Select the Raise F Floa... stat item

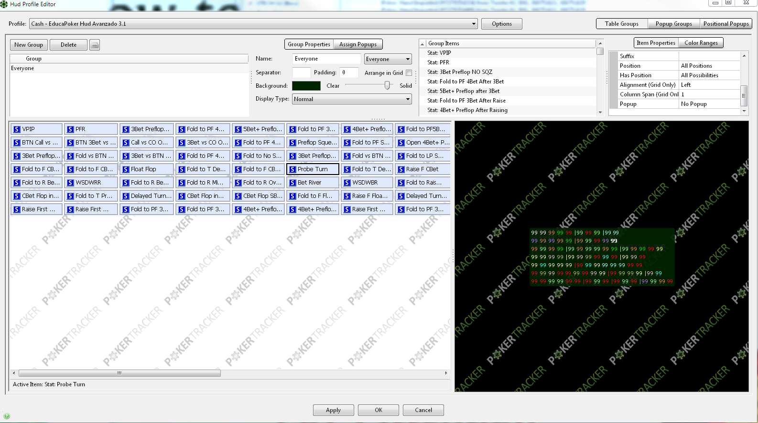367,196
